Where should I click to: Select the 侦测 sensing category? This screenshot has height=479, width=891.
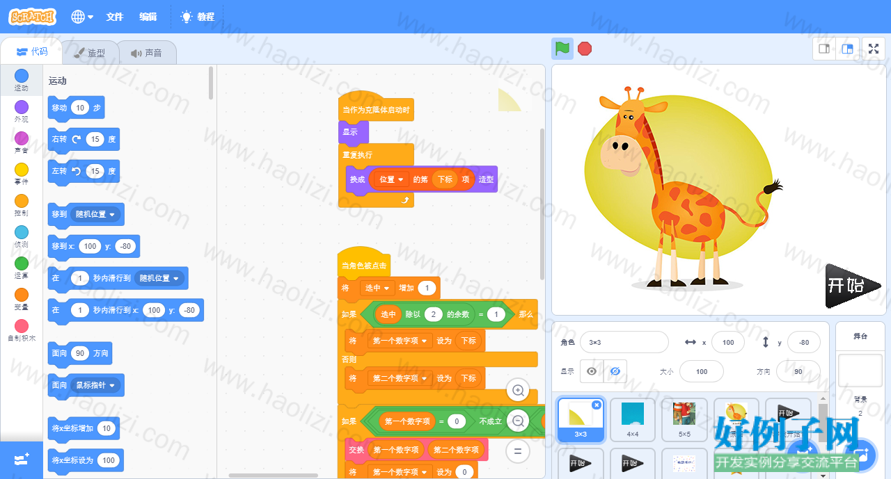(22, 236)
